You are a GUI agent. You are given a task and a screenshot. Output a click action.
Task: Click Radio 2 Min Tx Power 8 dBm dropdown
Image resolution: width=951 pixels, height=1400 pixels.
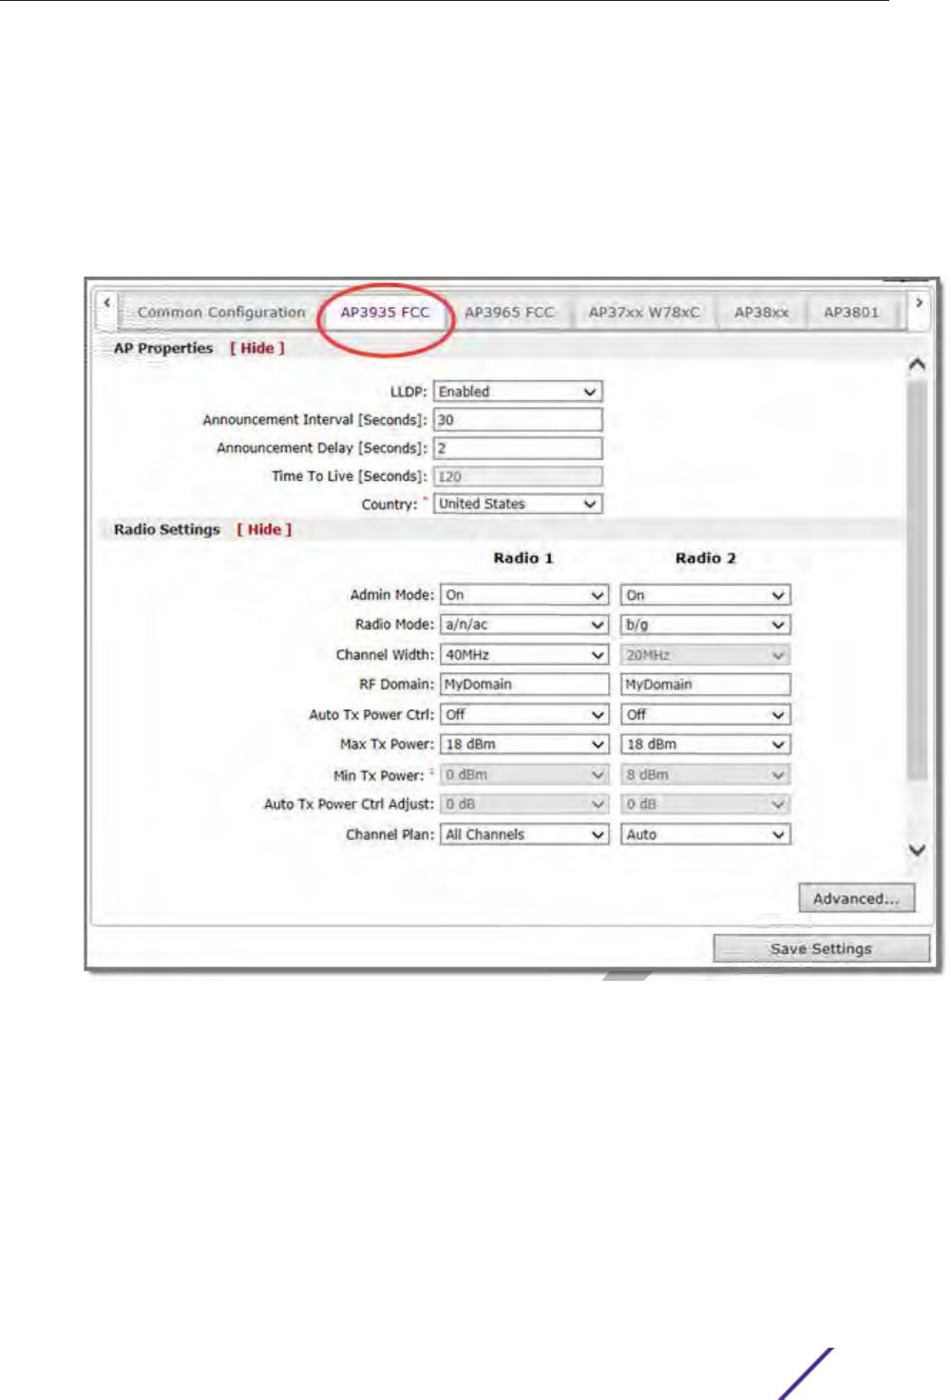pyautogui.click(x=706, y=775)
